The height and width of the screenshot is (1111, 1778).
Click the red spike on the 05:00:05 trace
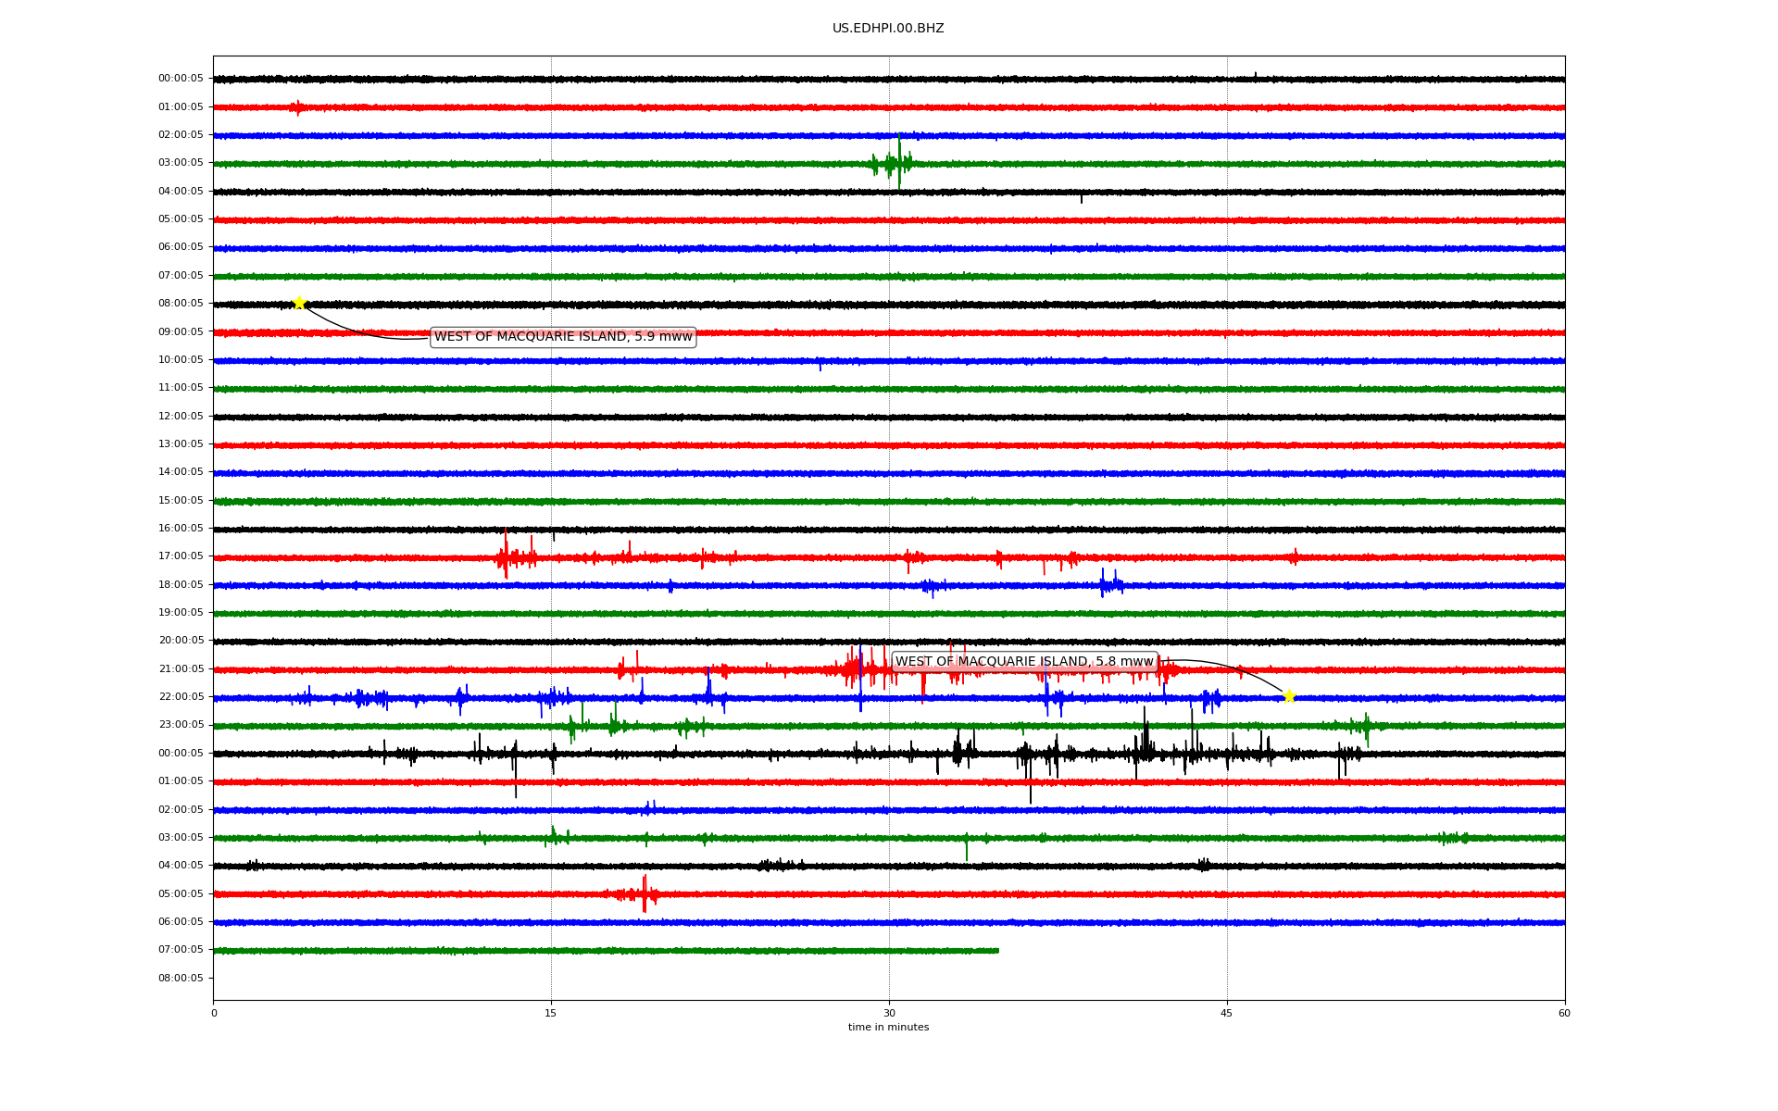point(645,893)
